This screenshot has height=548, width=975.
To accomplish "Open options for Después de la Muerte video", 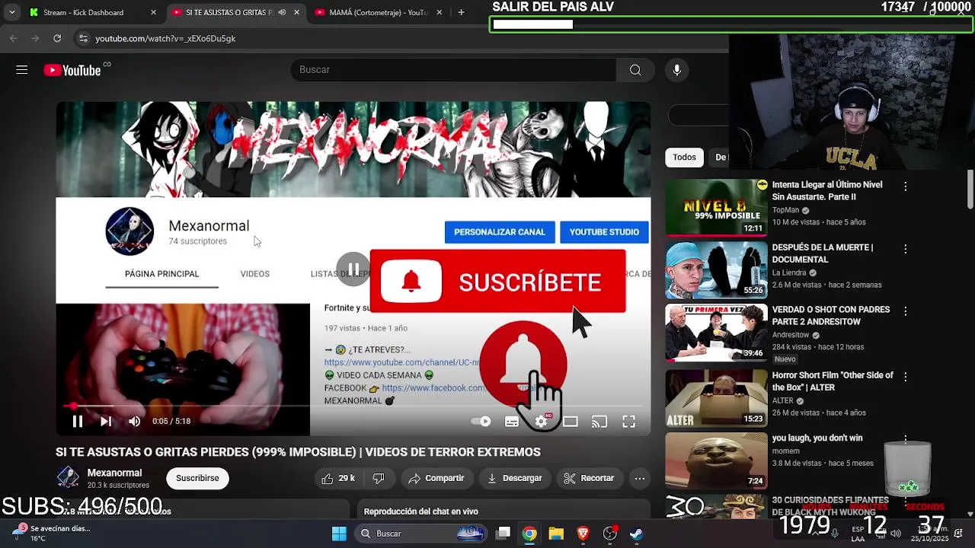I will click(905, 249).
